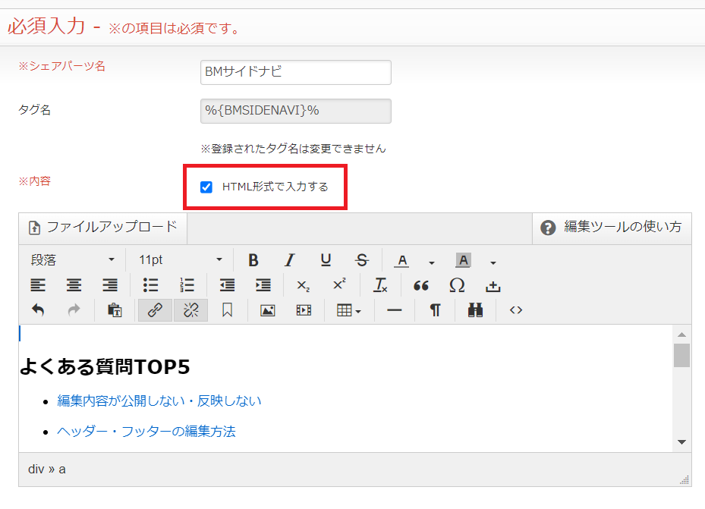
Task: Open find and replace binoculars
Action: [x=476, y=310]
